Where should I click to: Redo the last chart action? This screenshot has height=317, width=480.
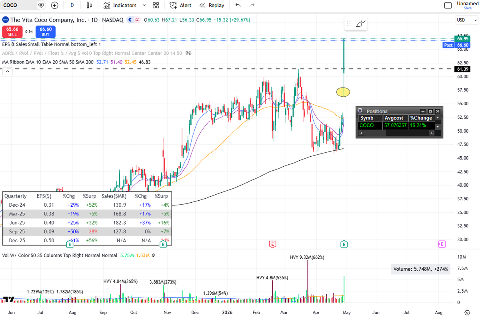pos(252,5)
